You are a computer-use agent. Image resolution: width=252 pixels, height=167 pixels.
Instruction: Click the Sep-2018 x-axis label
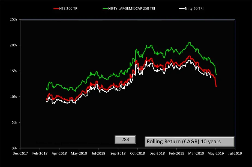tap(118, 153)
